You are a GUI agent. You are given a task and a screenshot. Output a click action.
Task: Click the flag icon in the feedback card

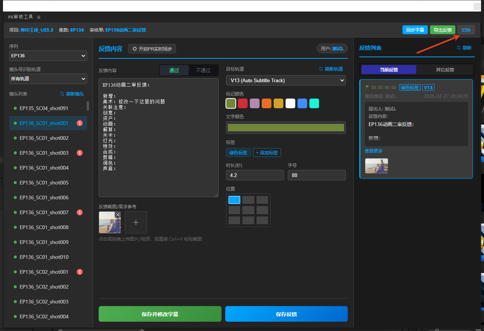367,87
